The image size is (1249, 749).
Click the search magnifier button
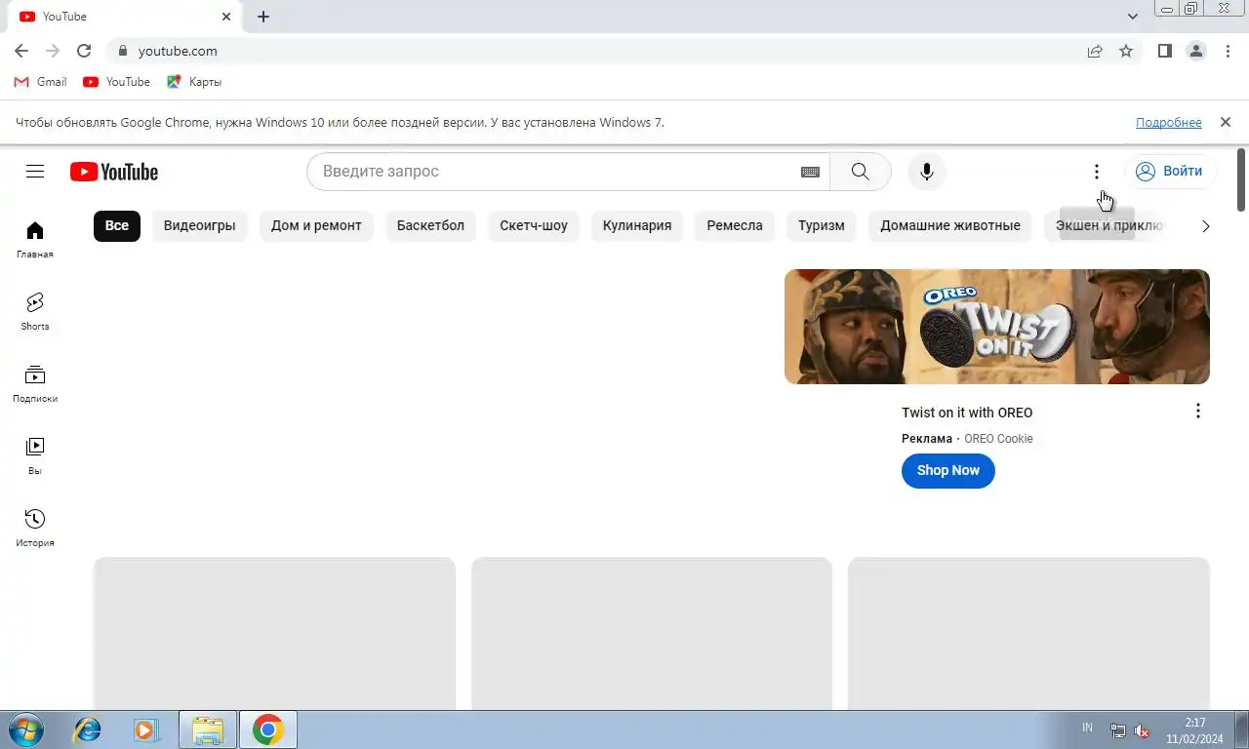tap(860, 172)
